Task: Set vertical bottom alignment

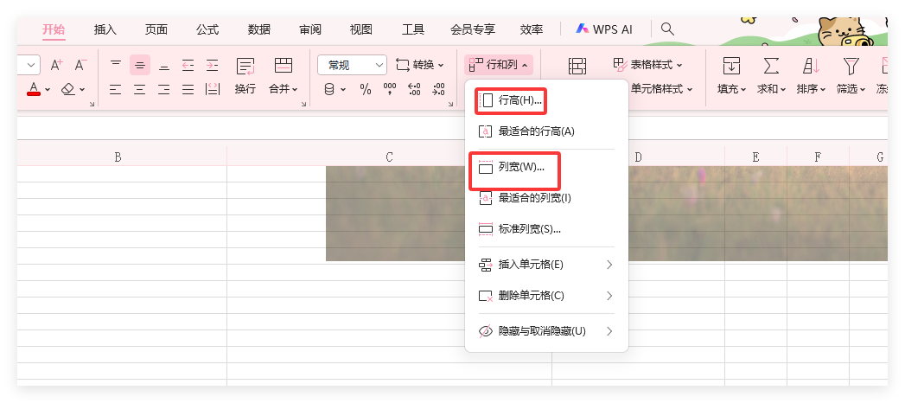Action: coord(164,65)
